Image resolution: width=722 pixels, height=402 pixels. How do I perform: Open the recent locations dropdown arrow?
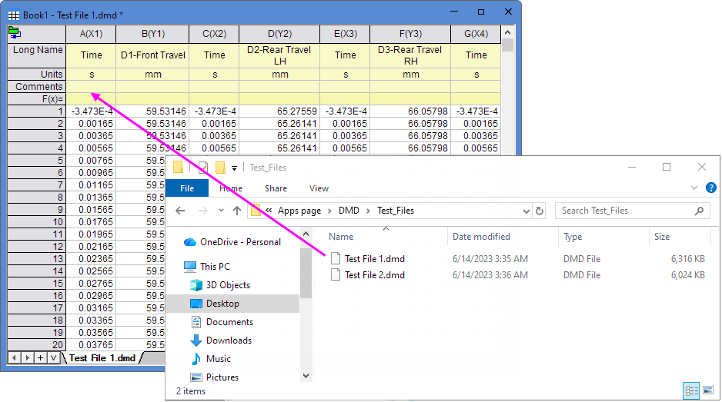(219, 211)
